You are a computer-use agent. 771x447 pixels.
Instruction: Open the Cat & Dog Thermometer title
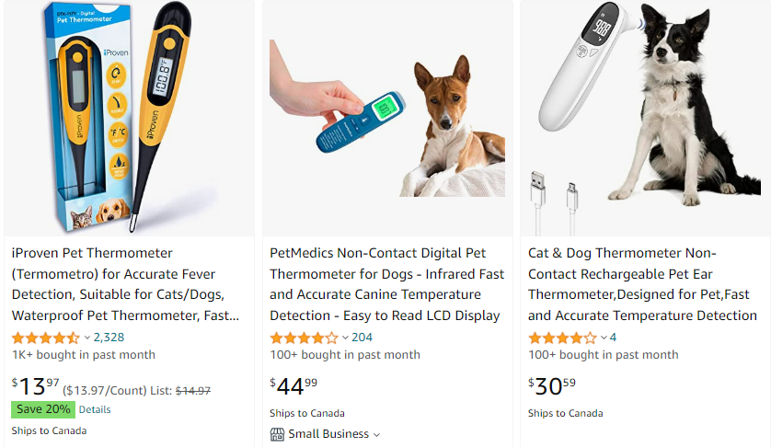tap(642, 284)
